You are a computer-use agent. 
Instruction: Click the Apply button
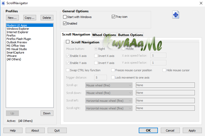pos(192,131)
